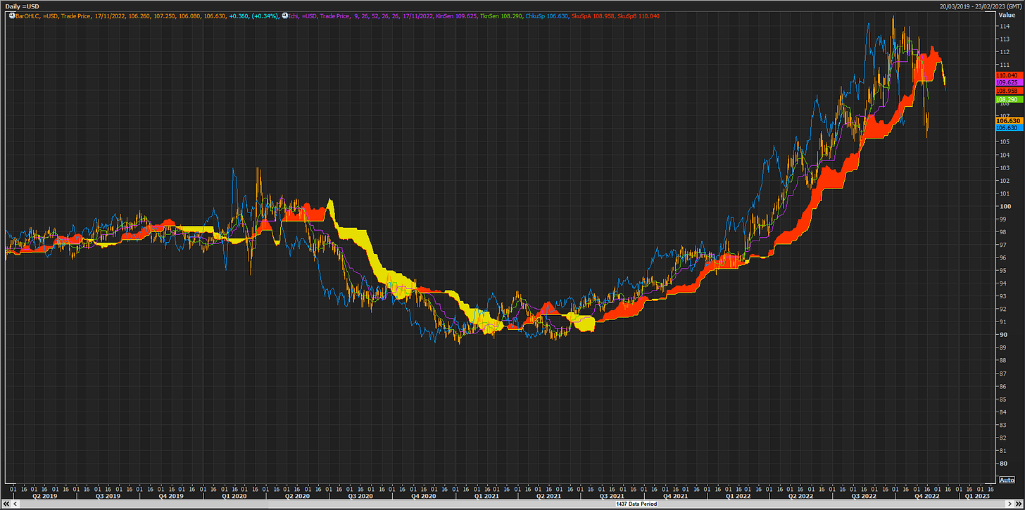
Task: Click the Q1 2020 time axis label
Action: tap(234, 496)
